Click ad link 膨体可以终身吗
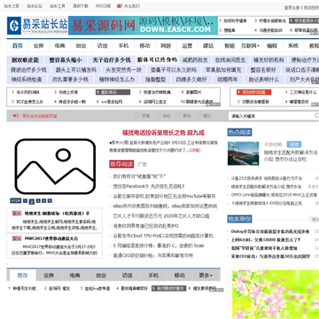 157,60
